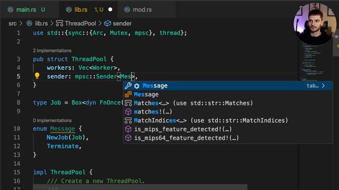
Task: Click line number 1 in gutter
Action: pyautogui.click(x=19, y=33)
